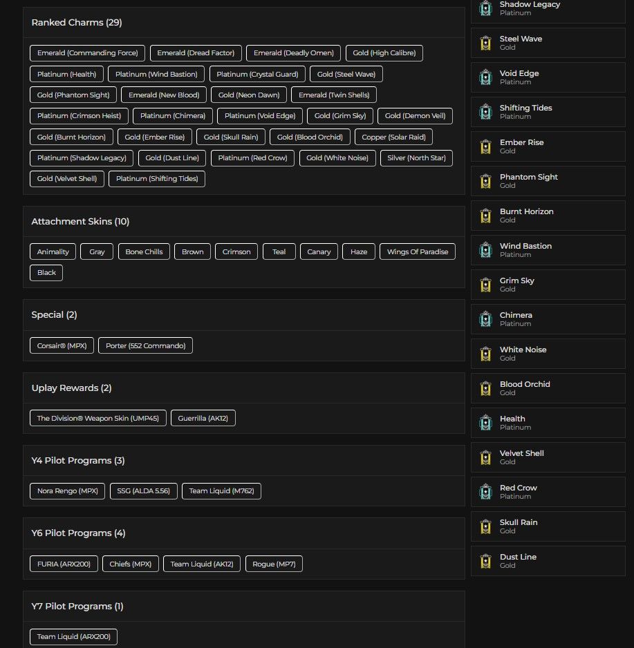Click the Canary attachment skin tag
Screen dimensions: 634x648
click(319, 251)
